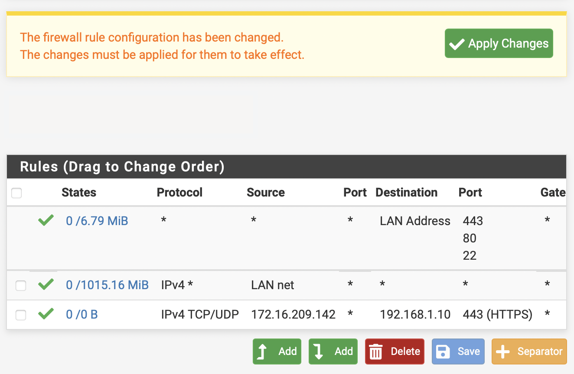Click Save to store the rule order
The height and width of the screenshot is (374, 574).
point(458,351)
